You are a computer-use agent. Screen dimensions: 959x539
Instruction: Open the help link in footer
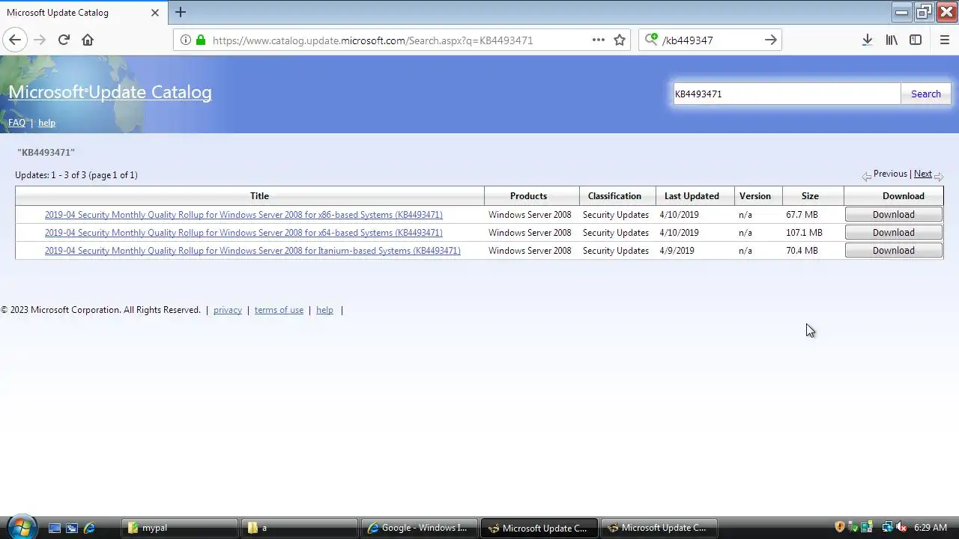pyautogui.click(x=324, y=310)
